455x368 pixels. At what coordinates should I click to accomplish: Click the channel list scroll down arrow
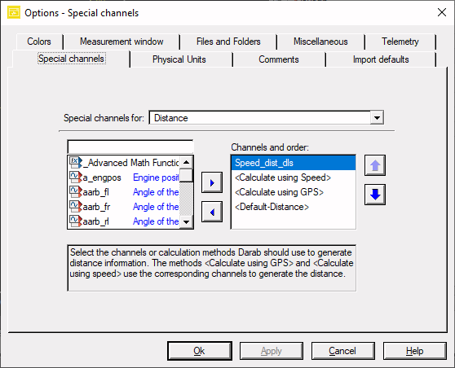point(186,222)
